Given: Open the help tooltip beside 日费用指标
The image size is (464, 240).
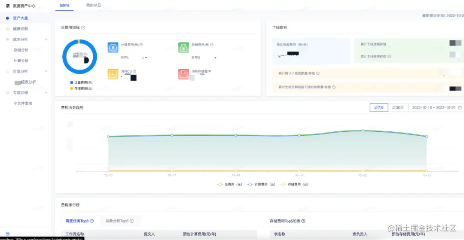Looking at the screenshot, I should click(x=83, y=27).
